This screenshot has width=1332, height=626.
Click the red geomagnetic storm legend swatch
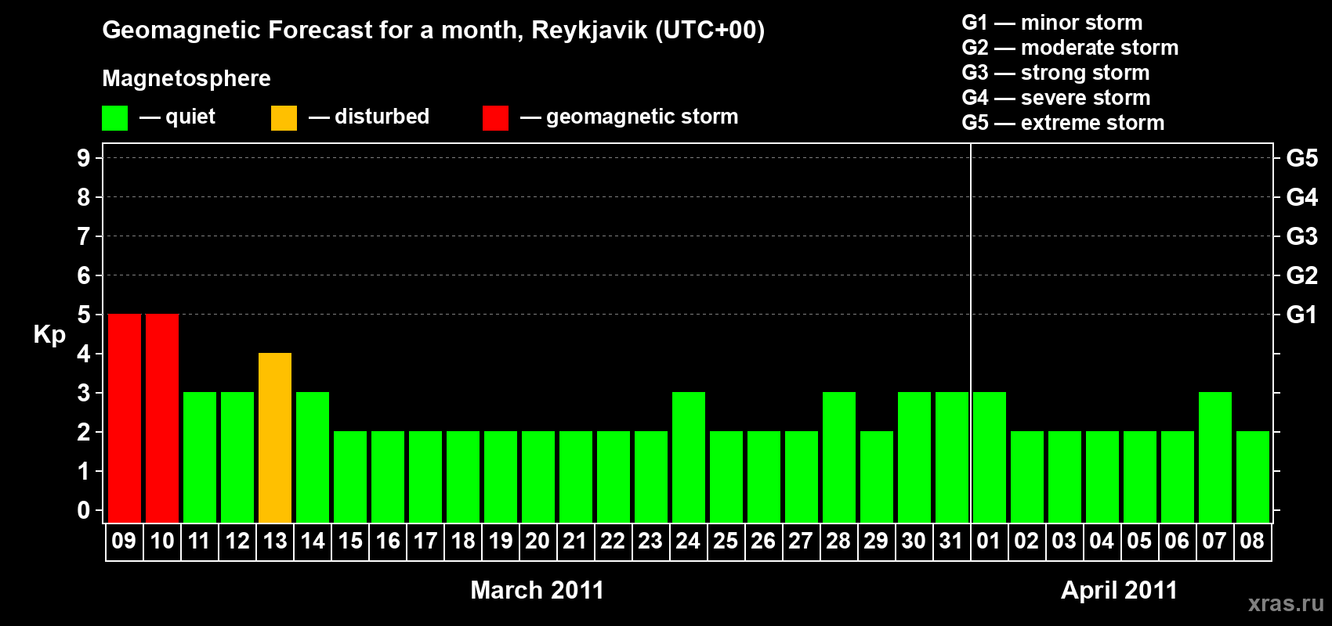(495, 118)
